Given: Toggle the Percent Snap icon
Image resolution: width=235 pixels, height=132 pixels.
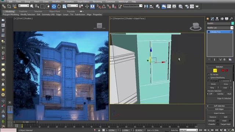Looking at the screenshot, I should coord(109,6).
